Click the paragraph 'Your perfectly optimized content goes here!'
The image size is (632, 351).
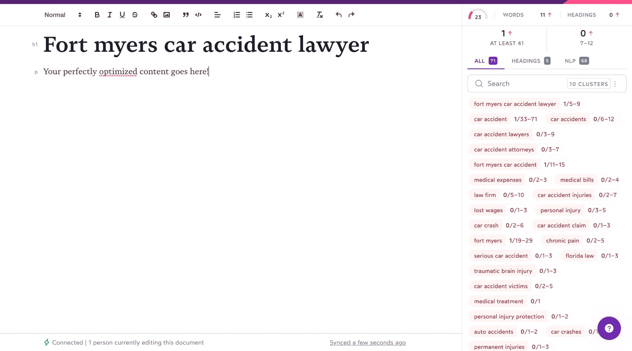pyautogui.click(x=126, y=71)
